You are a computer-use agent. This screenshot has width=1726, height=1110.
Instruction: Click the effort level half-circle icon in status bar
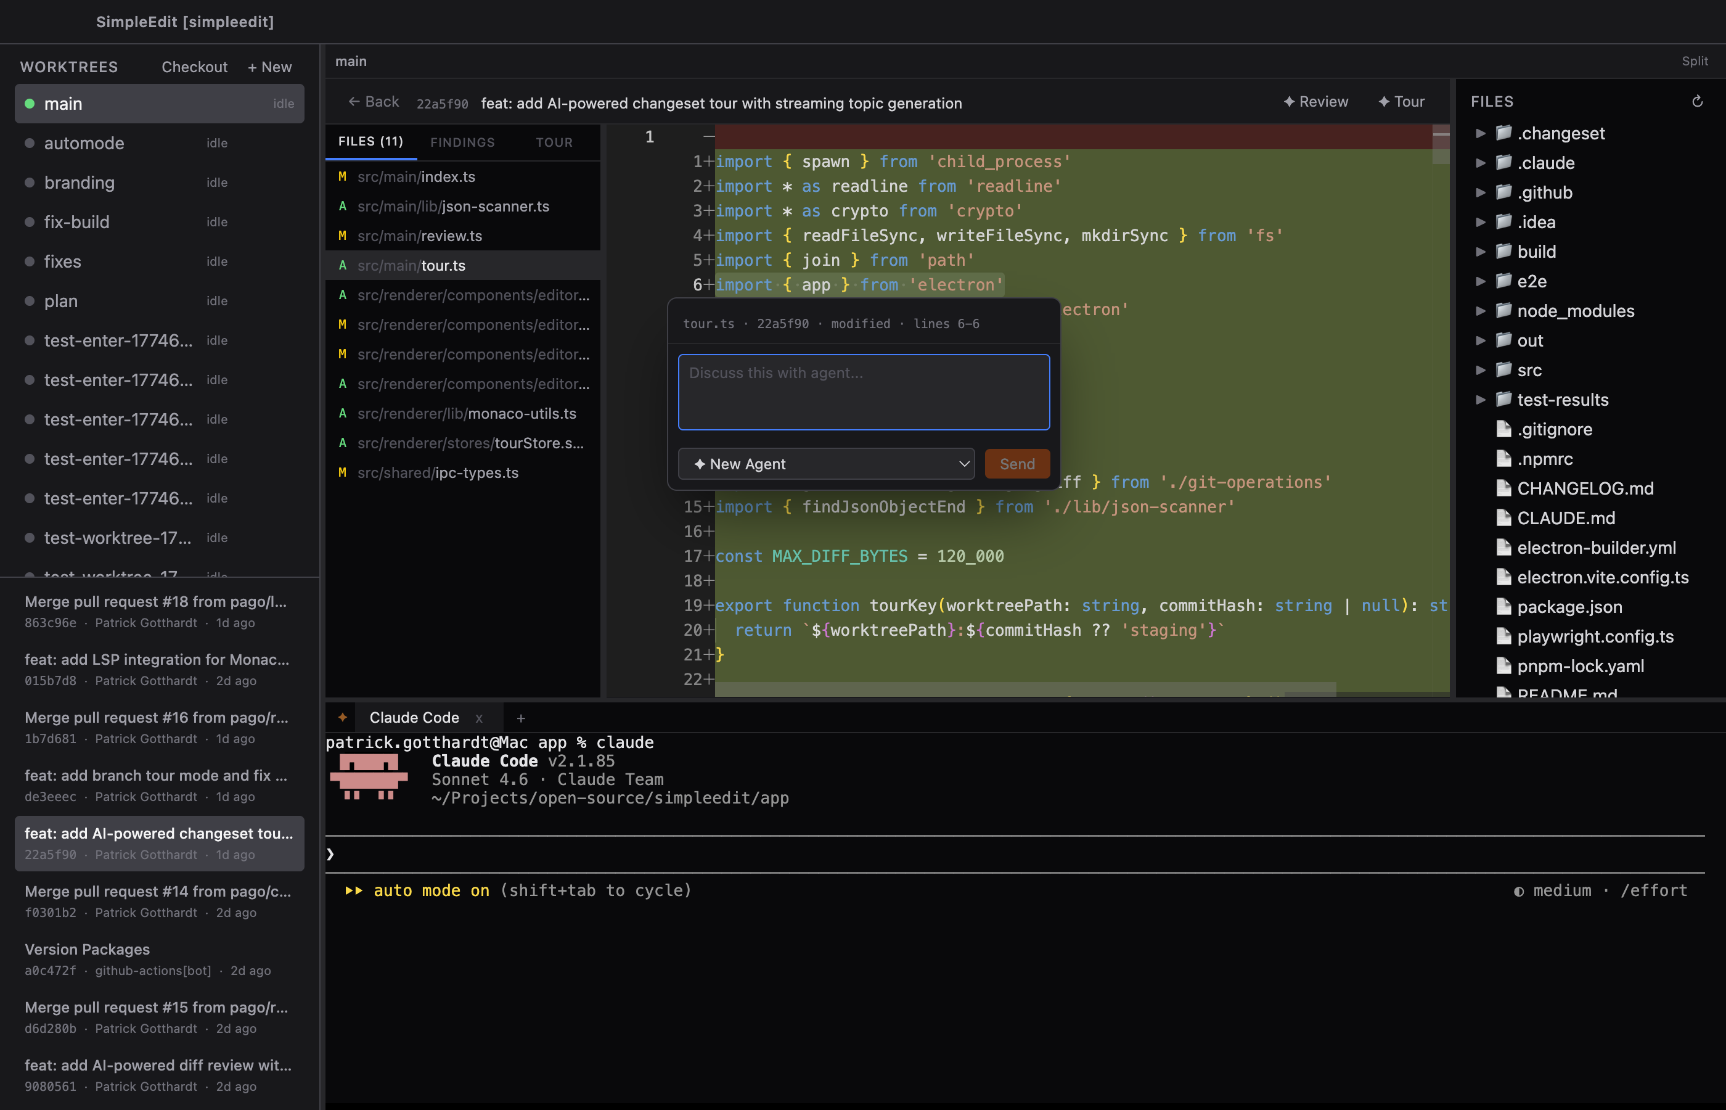pos(1520,891)
